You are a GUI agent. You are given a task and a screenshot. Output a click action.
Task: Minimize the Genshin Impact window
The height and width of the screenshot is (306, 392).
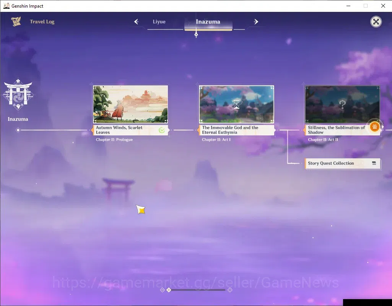coord(348,6)
